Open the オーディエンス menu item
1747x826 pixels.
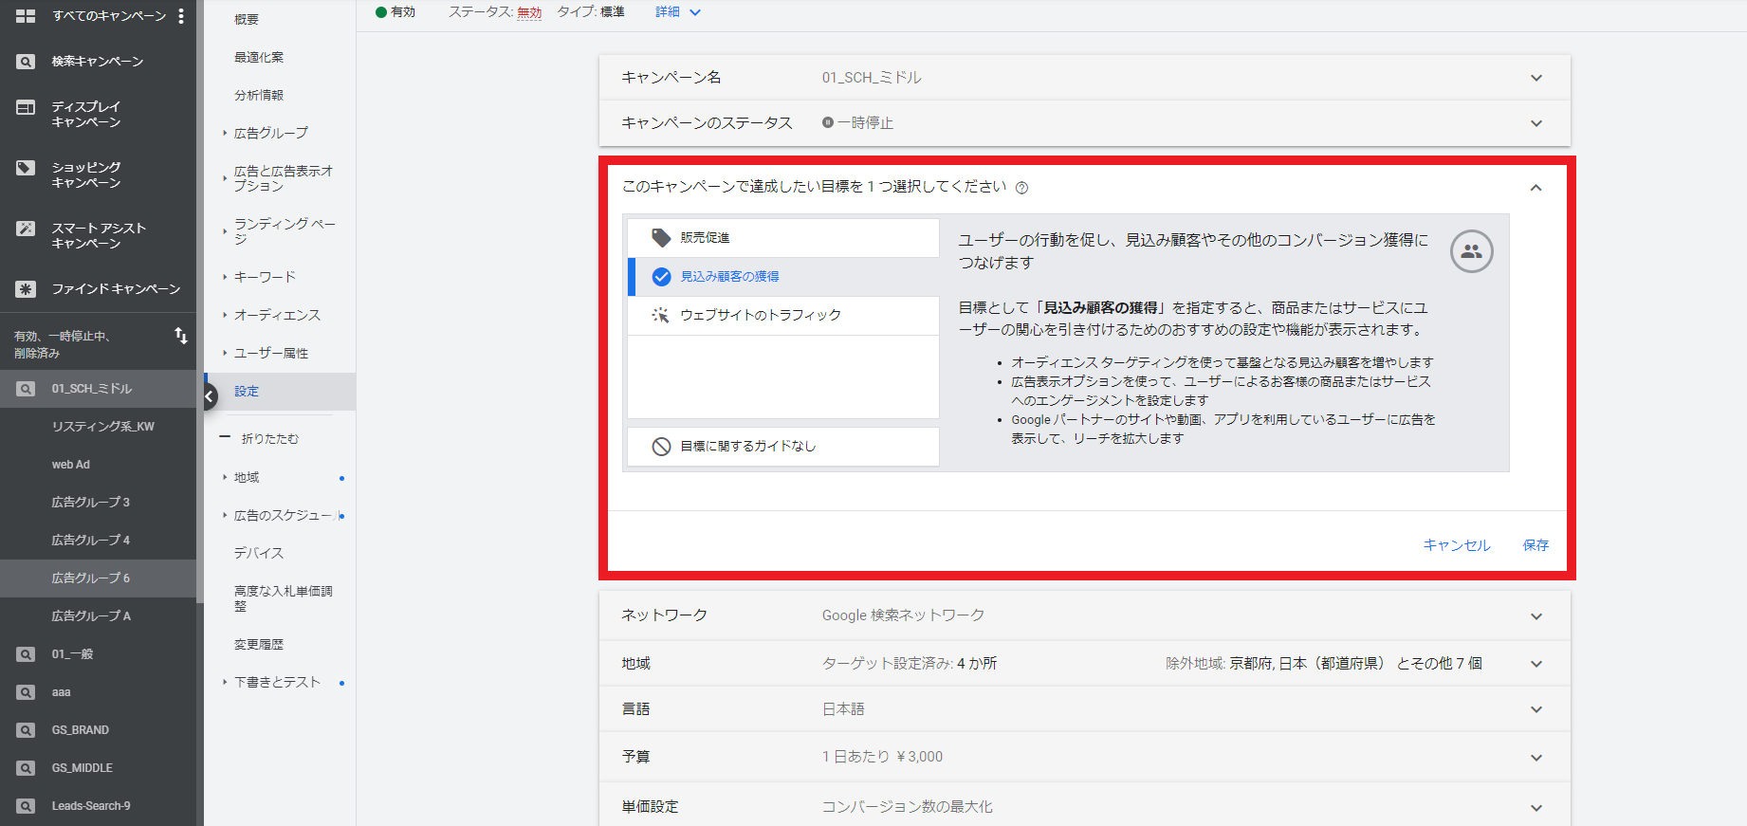point(277,315)
